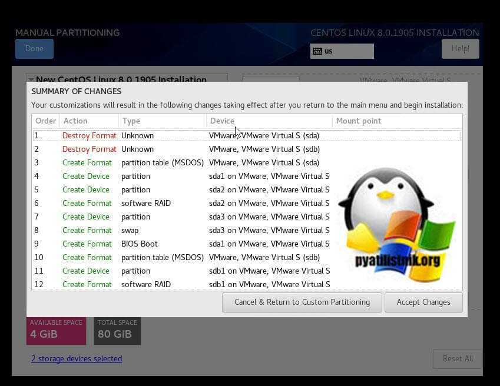500x386 pixels.
Task: Select the us keyboard layout indicator
Action: 342,51
